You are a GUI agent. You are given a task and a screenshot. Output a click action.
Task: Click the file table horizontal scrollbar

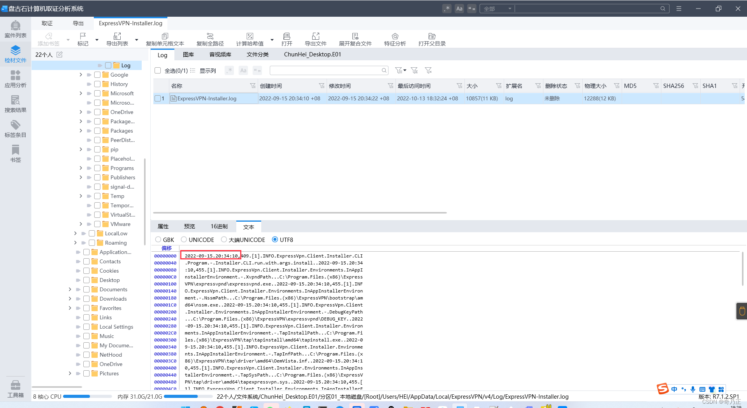pos(300,213)
